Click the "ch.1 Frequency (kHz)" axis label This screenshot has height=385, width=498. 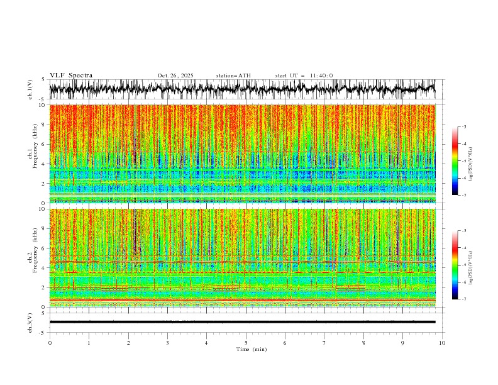pyautogui.click(x=32, y=146)
